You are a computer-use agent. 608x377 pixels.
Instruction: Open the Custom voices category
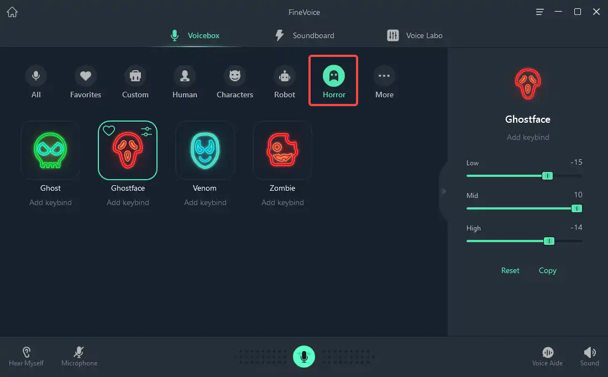pyautogui.click(x=135, y=82)
